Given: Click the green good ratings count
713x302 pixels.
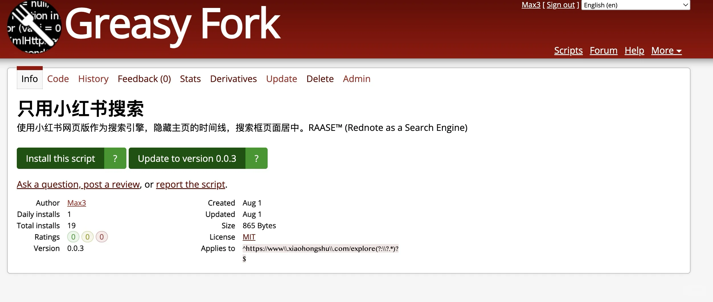Looking at the screenshot, I should tap(73, 237).
